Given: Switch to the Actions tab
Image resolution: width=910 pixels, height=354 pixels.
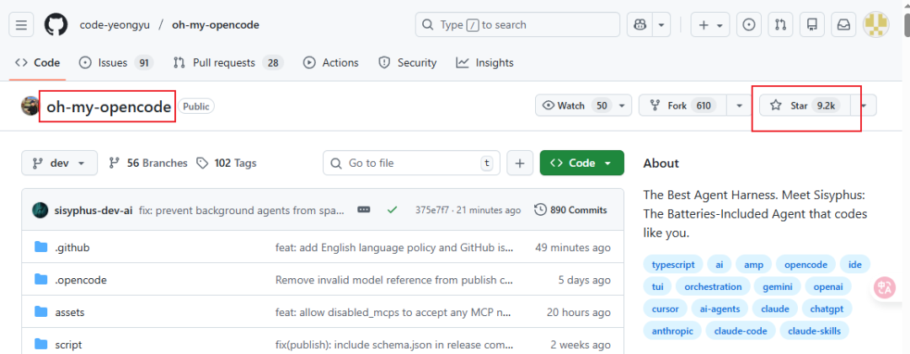Looking at the screenshot, I should click(331, 62).
